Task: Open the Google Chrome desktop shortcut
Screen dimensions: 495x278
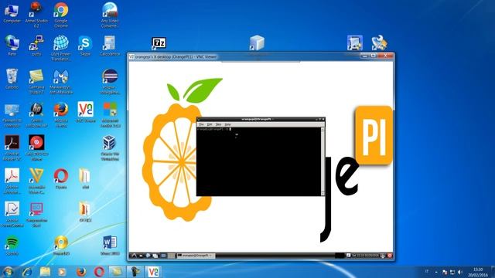Action: click(61, 14)
